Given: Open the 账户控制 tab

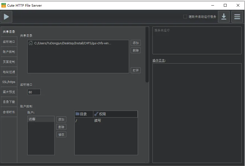Looking at the screenshot, I should click(x=9, y=52).
